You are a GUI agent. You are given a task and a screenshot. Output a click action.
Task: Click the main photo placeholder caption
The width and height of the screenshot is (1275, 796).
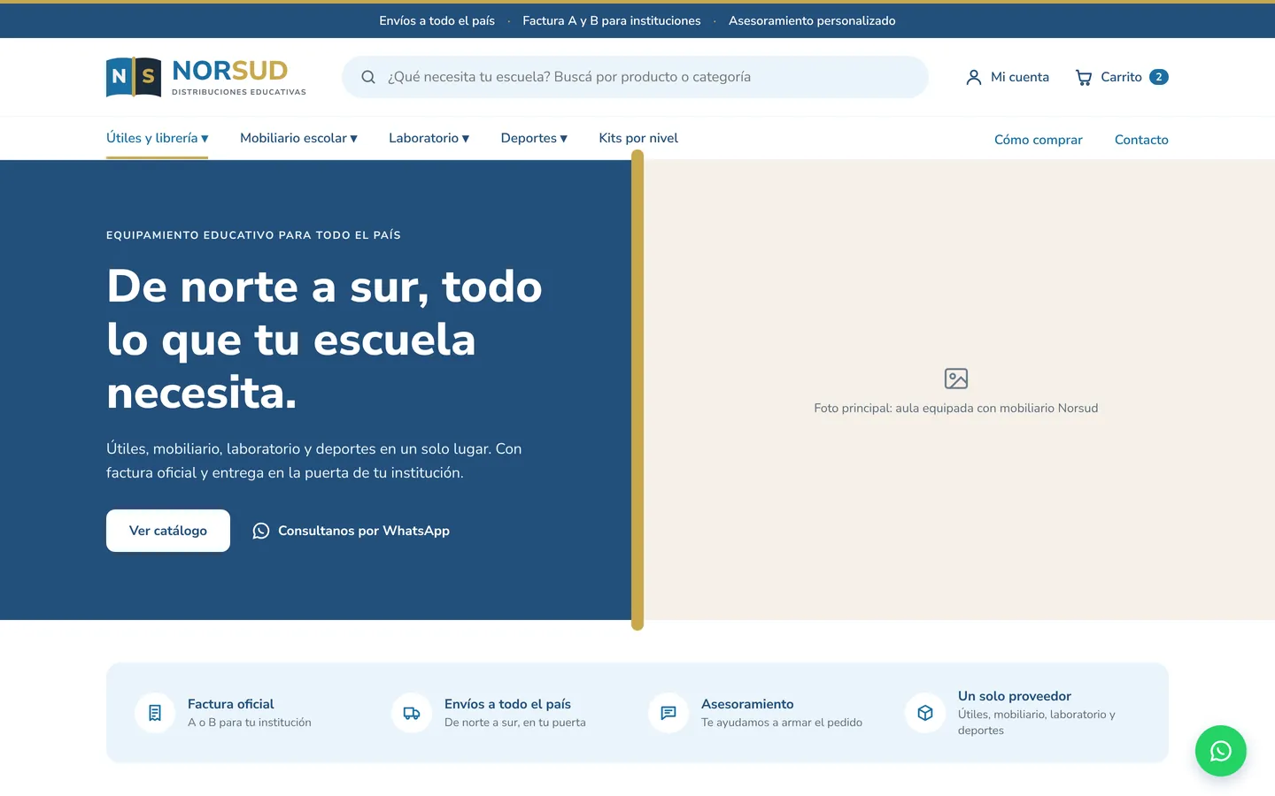[956, 408]
